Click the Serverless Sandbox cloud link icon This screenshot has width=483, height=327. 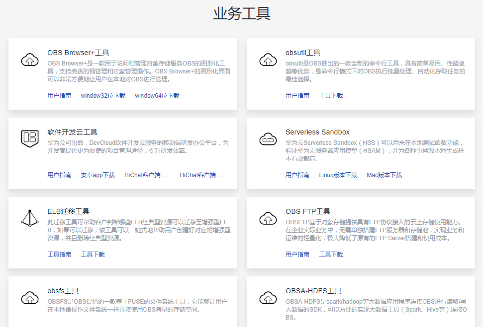tap(268, 139)
